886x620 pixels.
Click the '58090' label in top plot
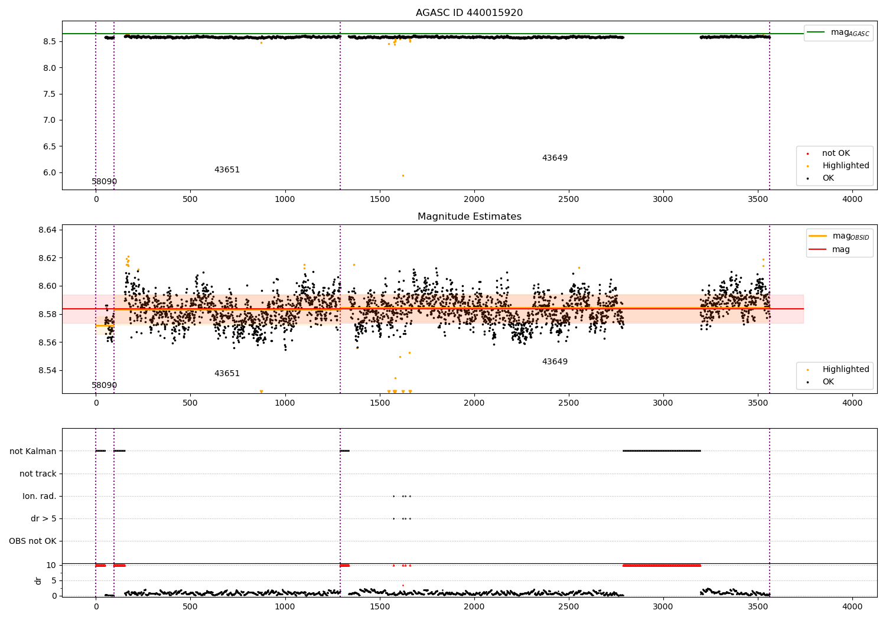(104, 181)
